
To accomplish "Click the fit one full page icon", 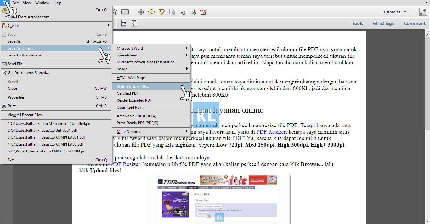I will point(134,24).
